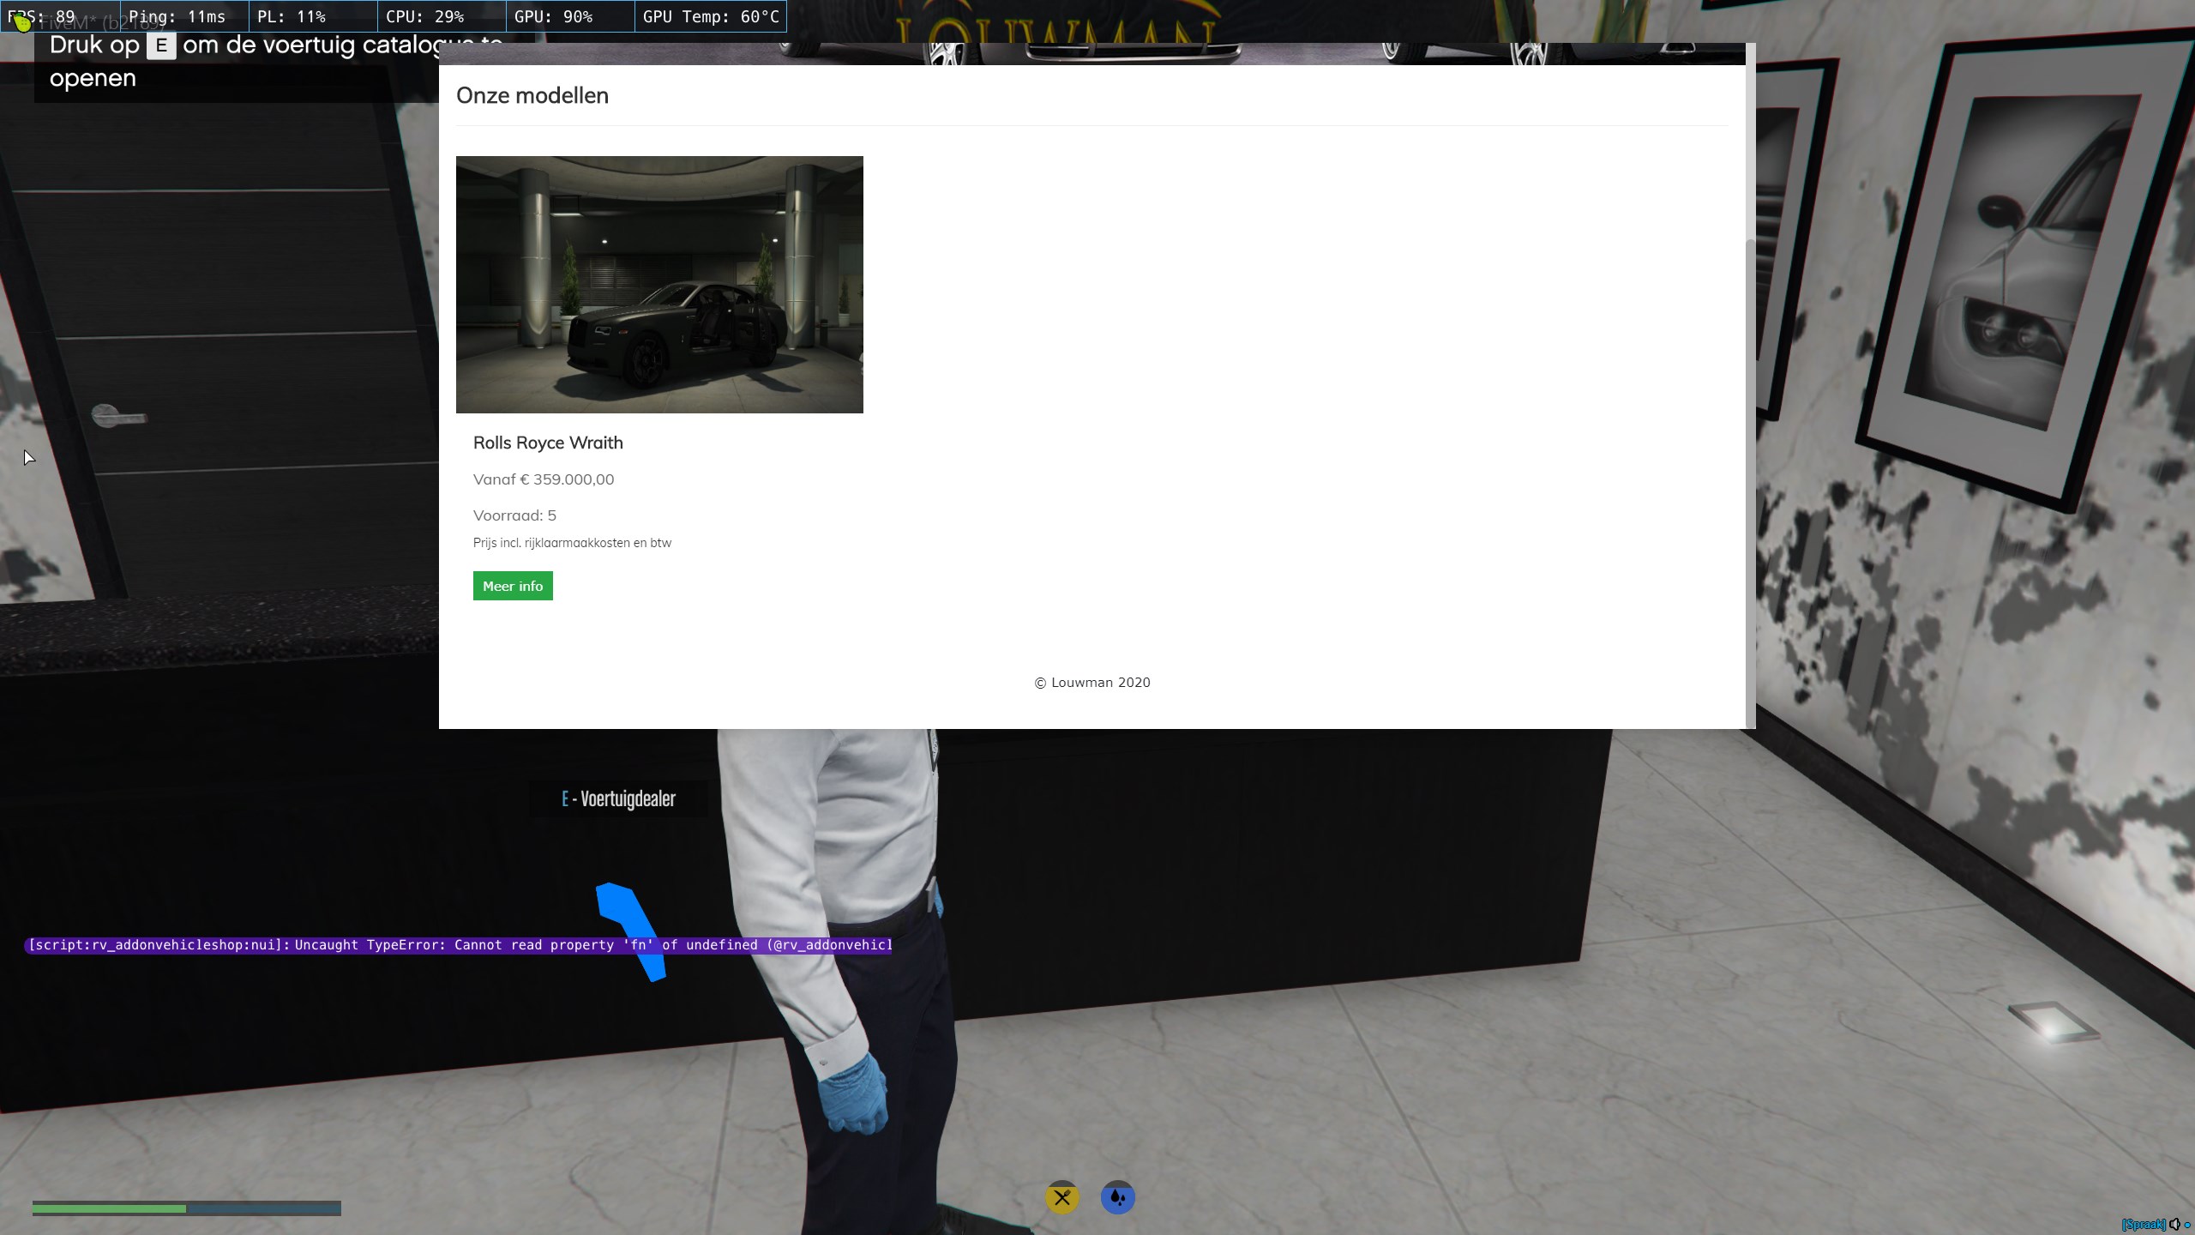
Task: Click the blue thirst droplet icon
Action: pyautogui.click(x=1117, y=1197)
